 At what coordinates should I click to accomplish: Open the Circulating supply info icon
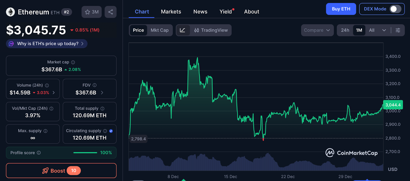coord(105,131)
